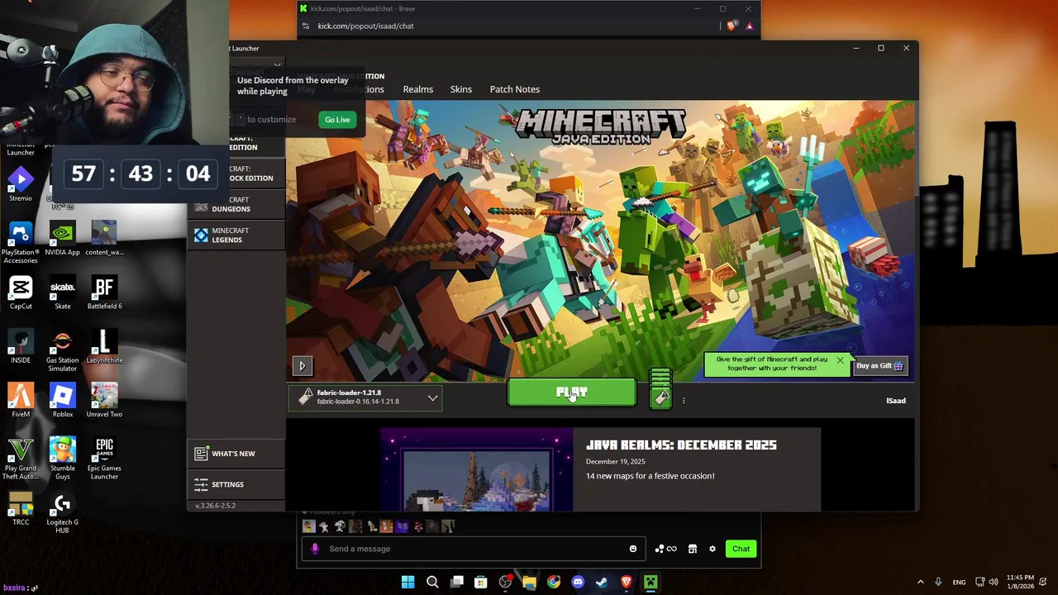Open the NVIDIA App desktop shortcut
The height and width of the screenshot is (595, 1058).
click(x=62, y=238)
